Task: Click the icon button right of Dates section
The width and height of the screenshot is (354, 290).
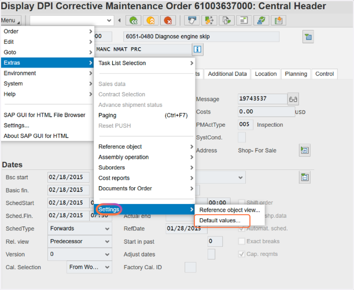Action: coord(305,177)
